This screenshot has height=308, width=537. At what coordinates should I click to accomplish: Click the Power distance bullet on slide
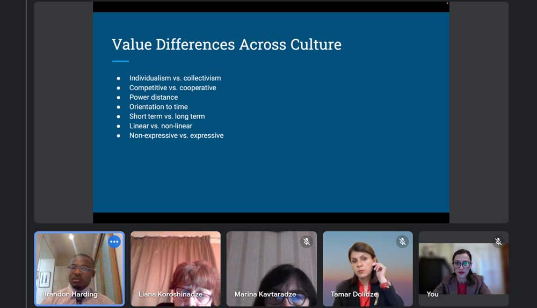[153, 97]
